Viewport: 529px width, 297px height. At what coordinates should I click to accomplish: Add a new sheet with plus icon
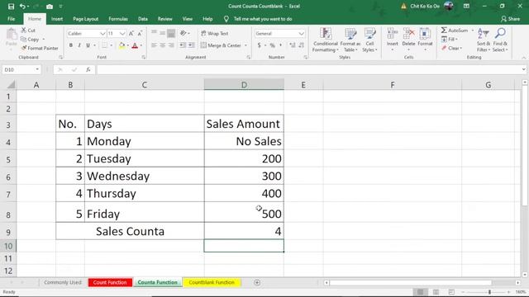(x=257, y=282)
